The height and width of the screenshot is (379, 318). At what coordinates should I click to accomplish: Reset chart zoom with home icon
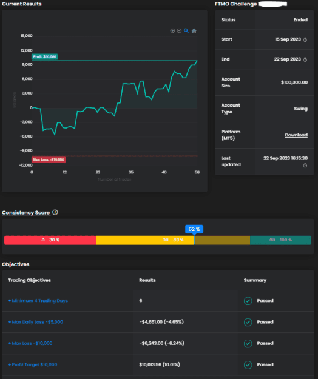[194, 31]
